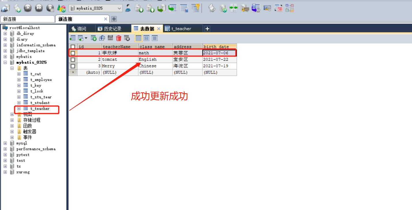Click the cell containing 2021-07-22
Image resolution: width=412 pixels, height=210 pixels.
pyautogui.click(x=220, y=59)
